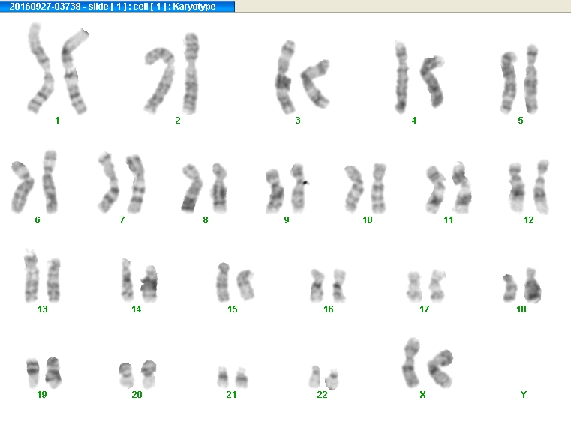Select the chromosome 10 pair
Image resolution: width=571 pixels, height=439 pixels.
pos(365,188)
